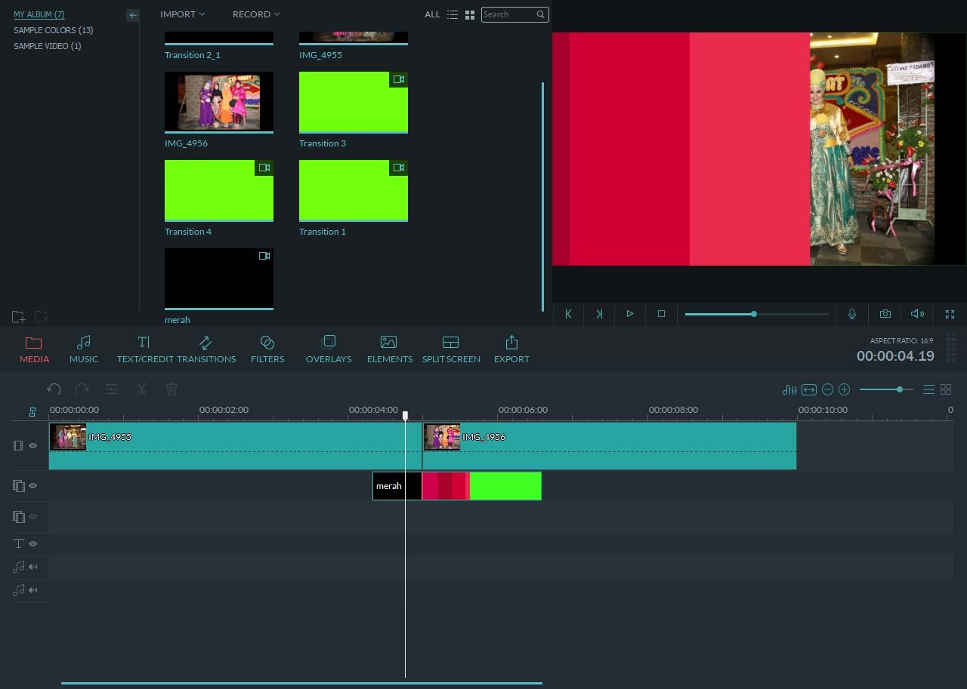This screenshot has width=967, height=689.
Task: Expand the Import dropdown
Action: point(182,14)
